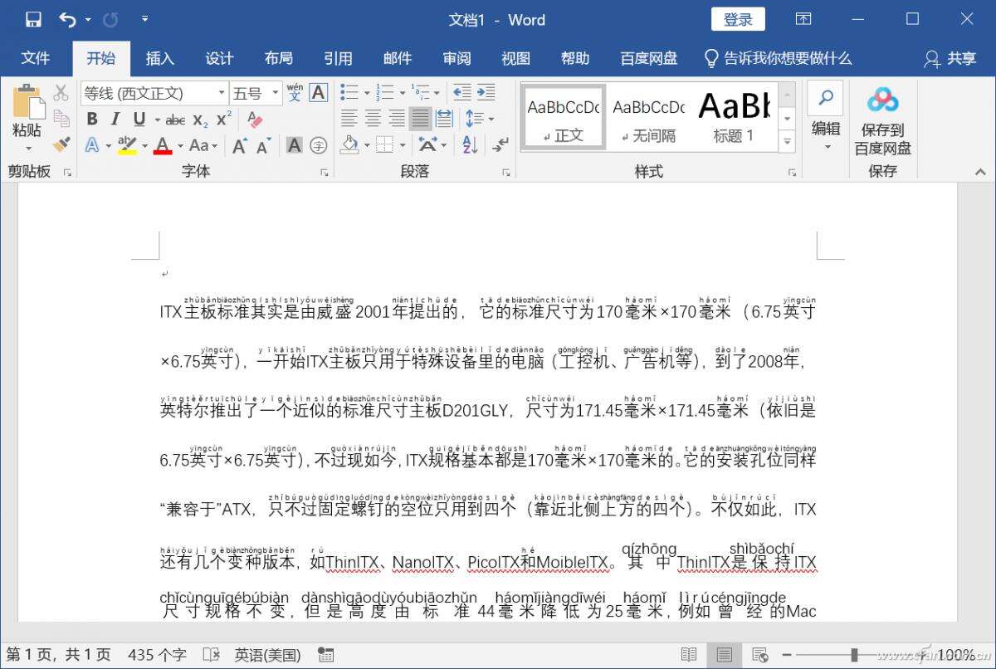Open the 编辑 editing menu
996x669 pixels.
point(826,118)
